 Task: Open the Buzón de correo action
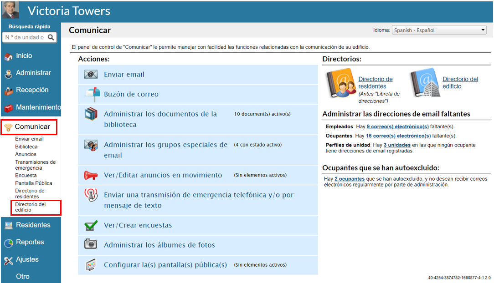(131, 94)
